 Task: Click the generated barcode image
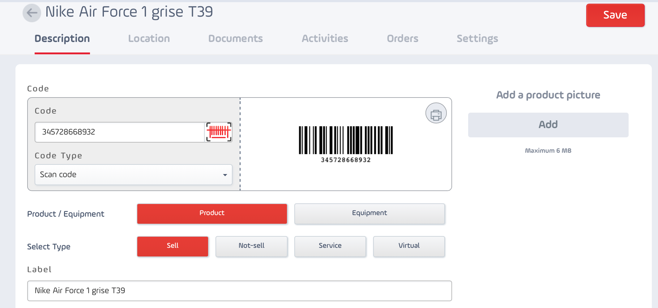pyautogui.click(x=346, y=144)
